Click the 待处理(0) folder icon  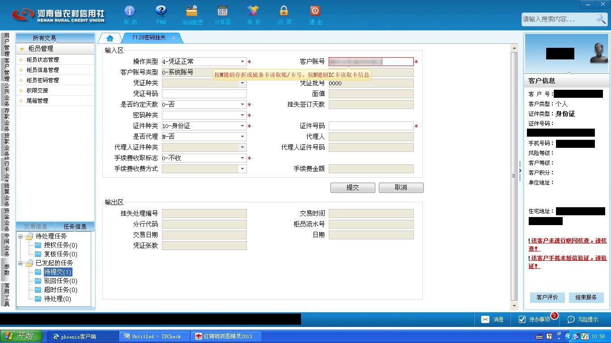click(x=38, y=299)
